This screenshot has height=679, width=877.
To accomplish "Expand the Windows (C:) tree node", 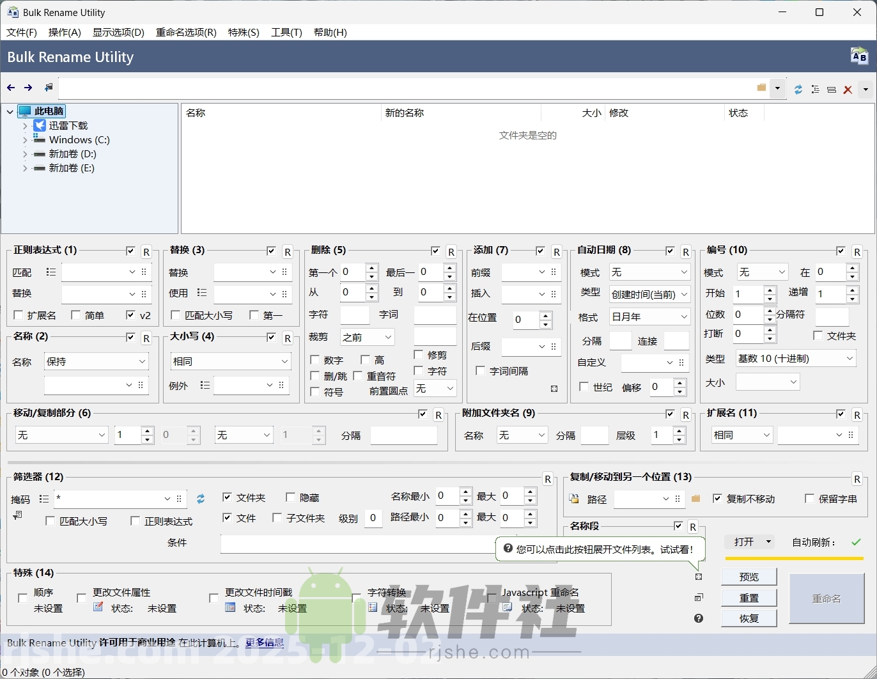I will pos(24,139).
